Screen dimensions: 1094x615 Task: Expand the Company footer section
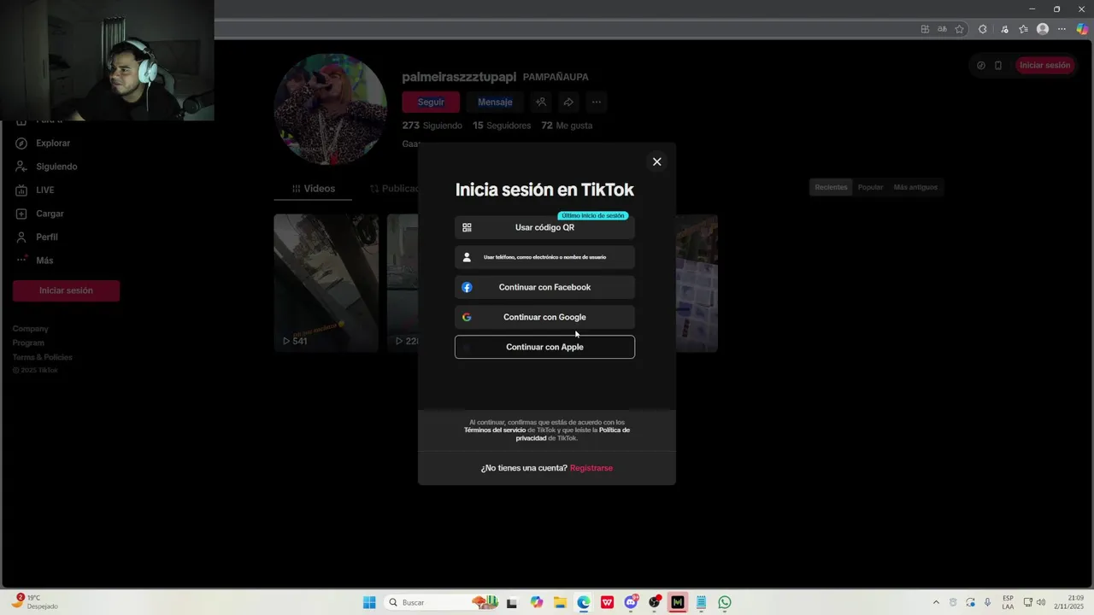click(x=31, y=329)
